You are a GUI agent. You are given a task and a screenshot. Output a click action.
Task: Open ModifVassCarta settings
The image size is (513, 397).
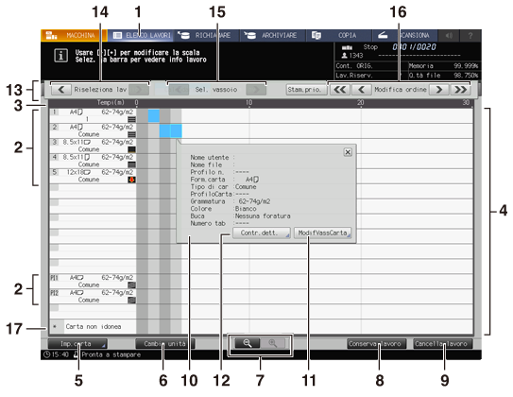[322, 233]
